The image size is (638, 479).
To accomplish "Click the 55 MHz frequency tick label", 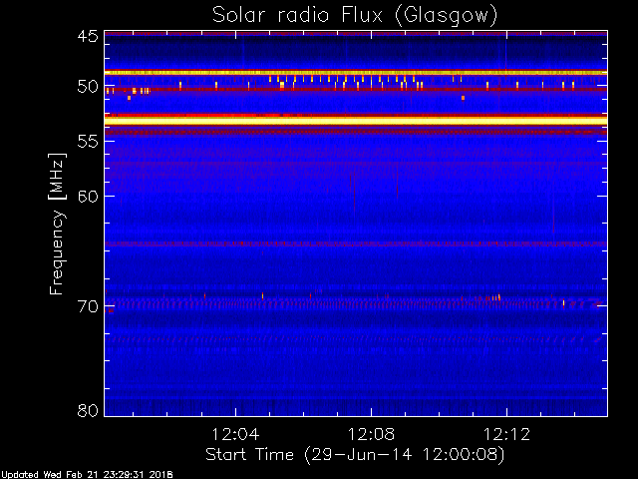I will [x=88, y=141].
